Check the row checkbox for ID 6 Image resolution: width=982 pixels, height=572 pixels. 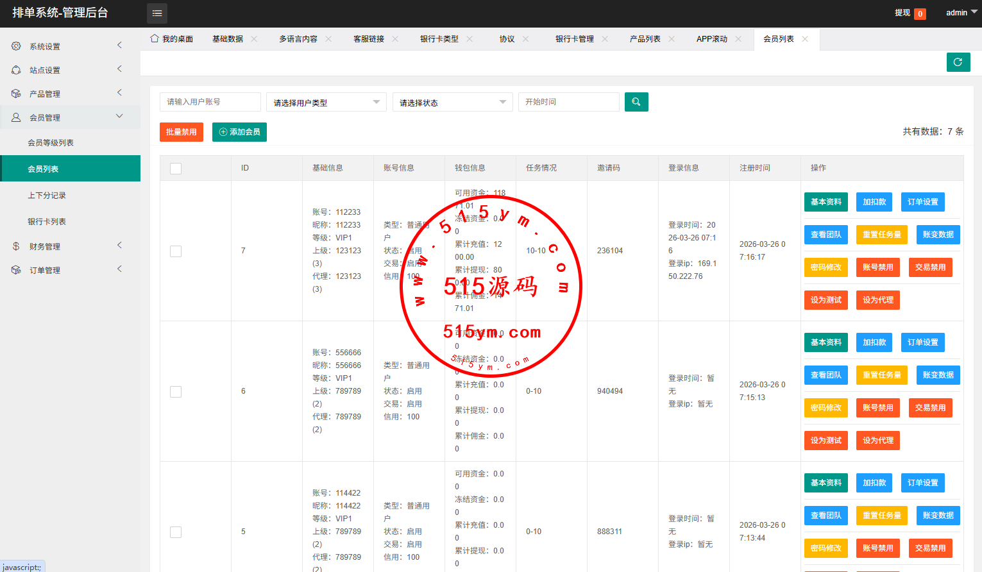pos(176,392)
